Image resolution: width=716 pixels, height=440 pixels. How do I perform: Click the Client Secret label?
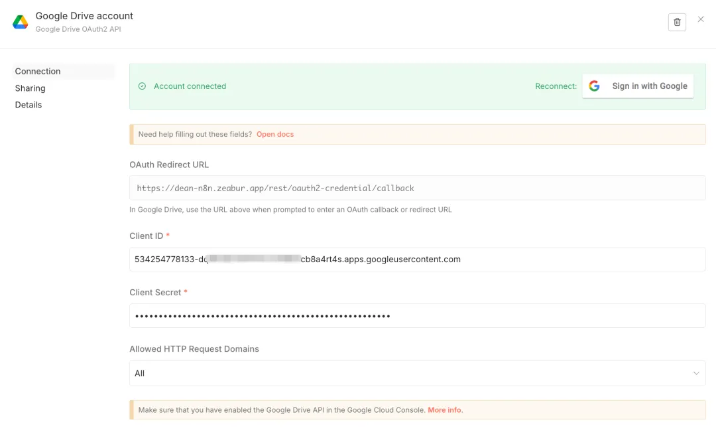coord(155,293)
